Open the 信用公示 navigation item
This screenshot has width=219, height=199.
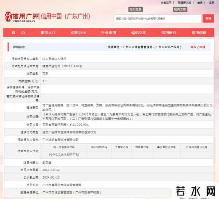point(78,33)
